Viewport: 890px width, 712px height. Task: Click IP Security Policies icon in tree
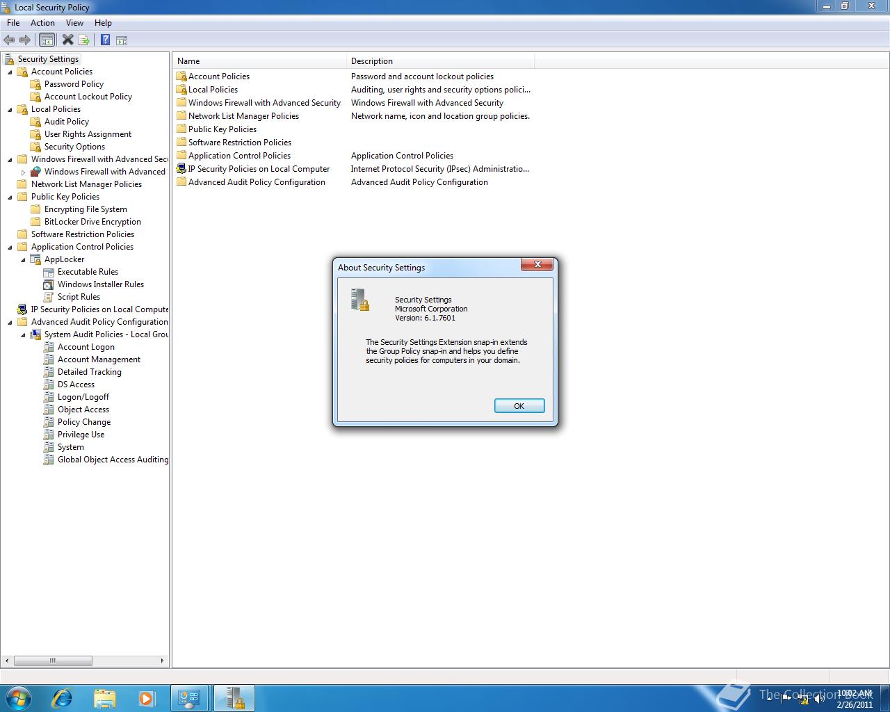[22, 309]
